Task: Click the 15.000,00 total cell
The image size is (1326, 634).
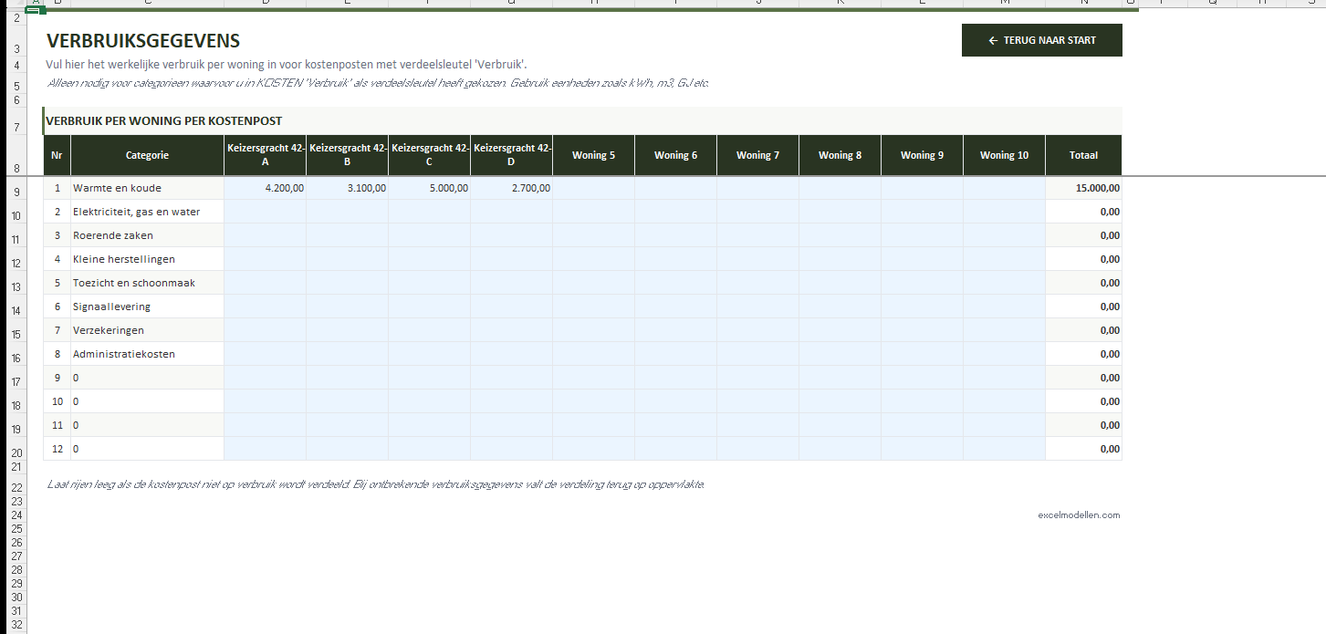Action: coord(1083,188)
